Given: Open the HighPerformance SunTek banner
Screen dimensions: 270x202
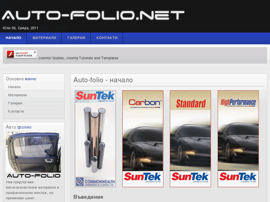Looking at the screenshot, I should [x=238, y=139].
